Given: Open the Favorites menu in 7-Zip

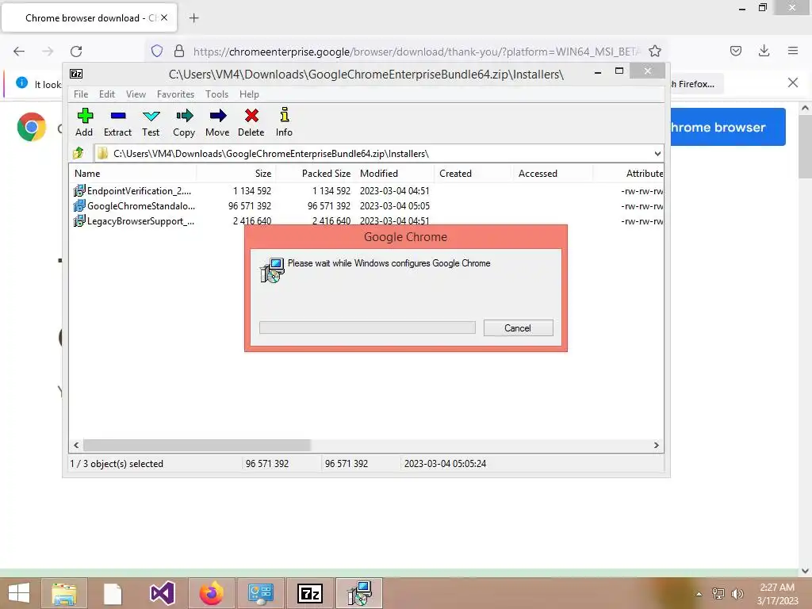Looking at the screenshot, I should [175, 94].
